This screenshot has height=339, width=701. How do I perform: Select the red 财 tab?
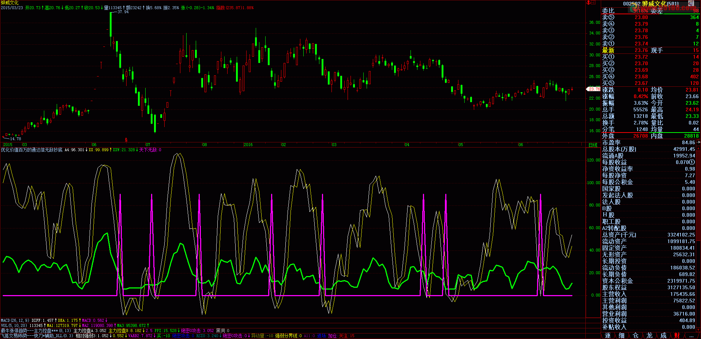[677, 335]
